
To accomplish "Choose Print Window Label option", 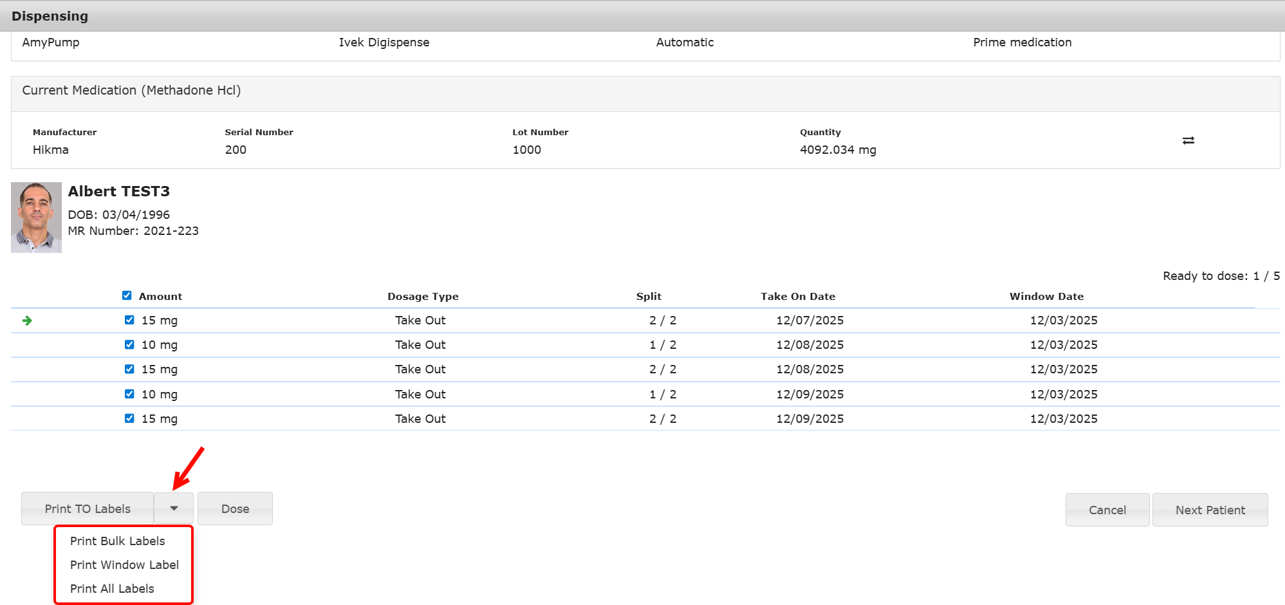I will coord(124,565).
